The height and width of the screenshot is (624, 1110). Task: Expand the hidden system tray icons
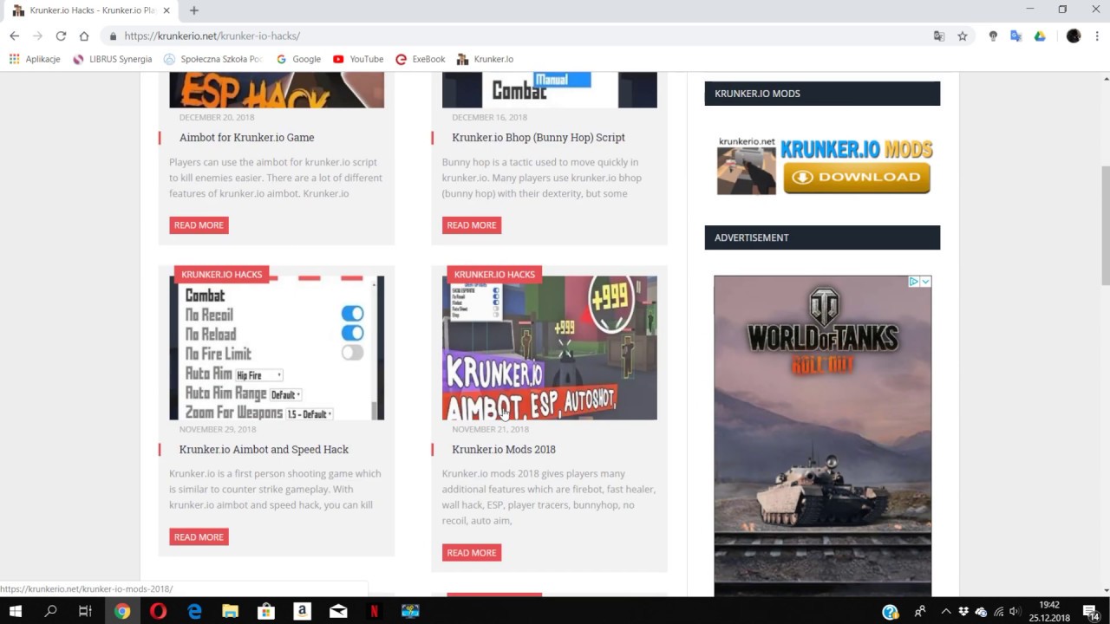click(946, 611)
